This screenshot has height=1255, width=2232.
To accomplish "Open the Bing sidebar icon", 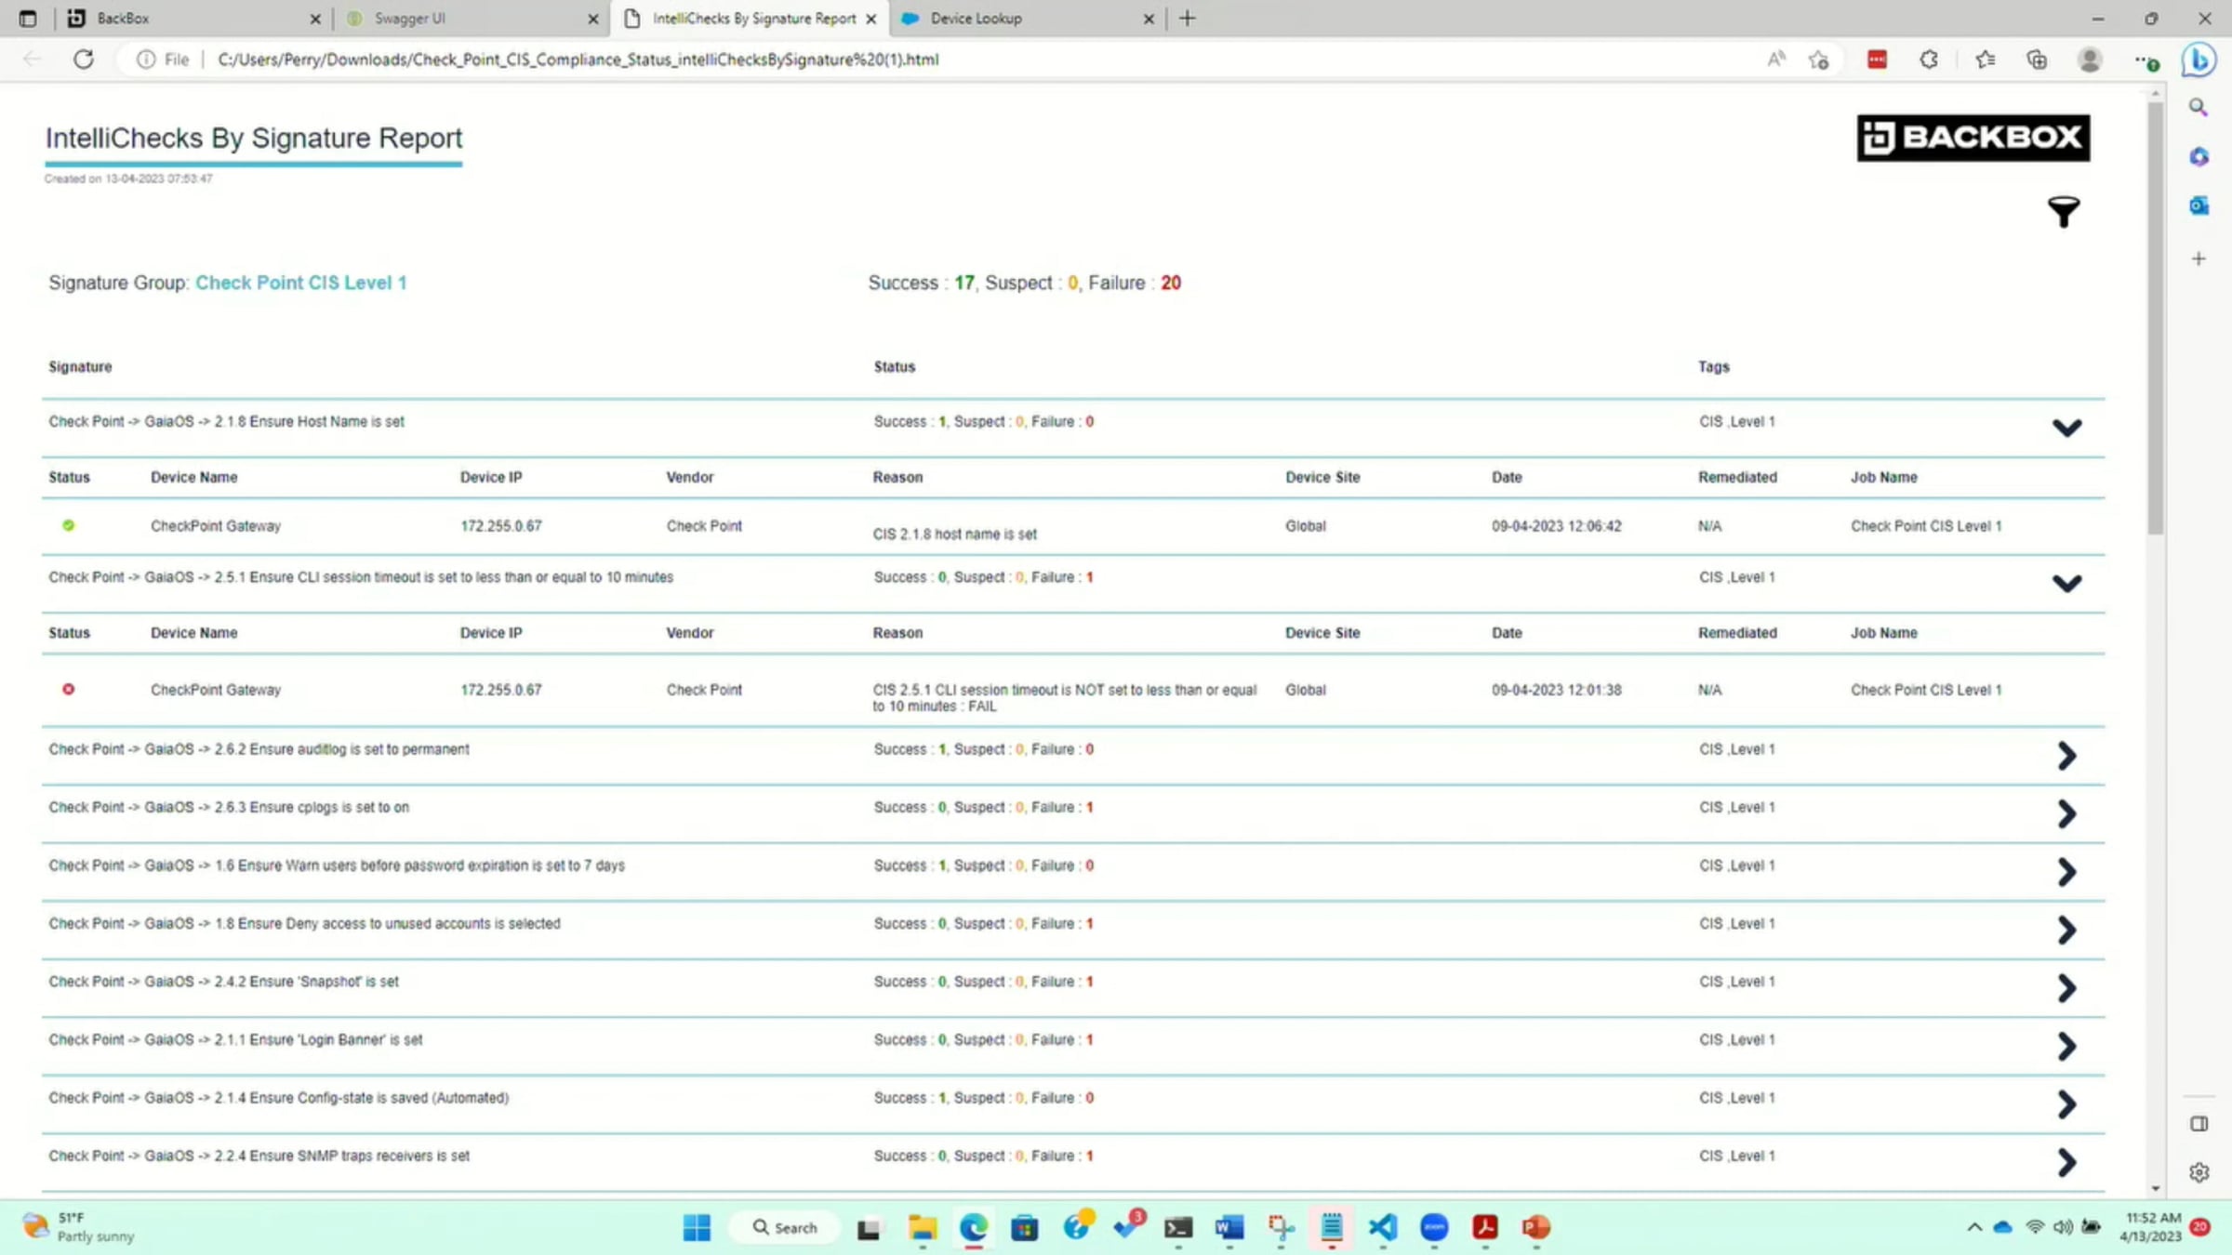I will [x=2199, y=59].
